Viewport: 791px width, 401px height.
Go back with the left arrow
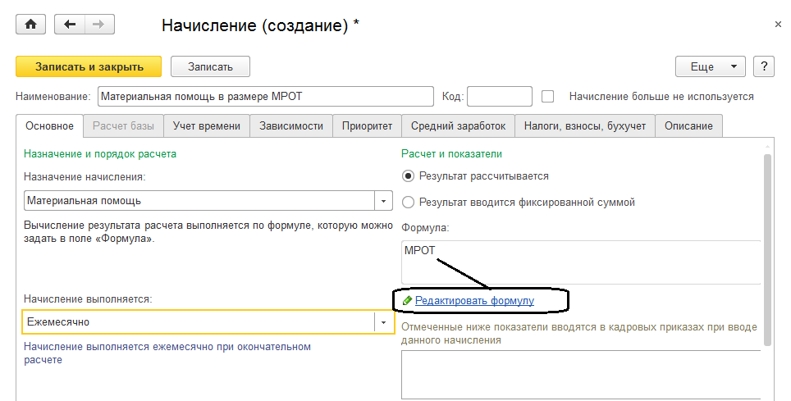click(x=70, y=25)
